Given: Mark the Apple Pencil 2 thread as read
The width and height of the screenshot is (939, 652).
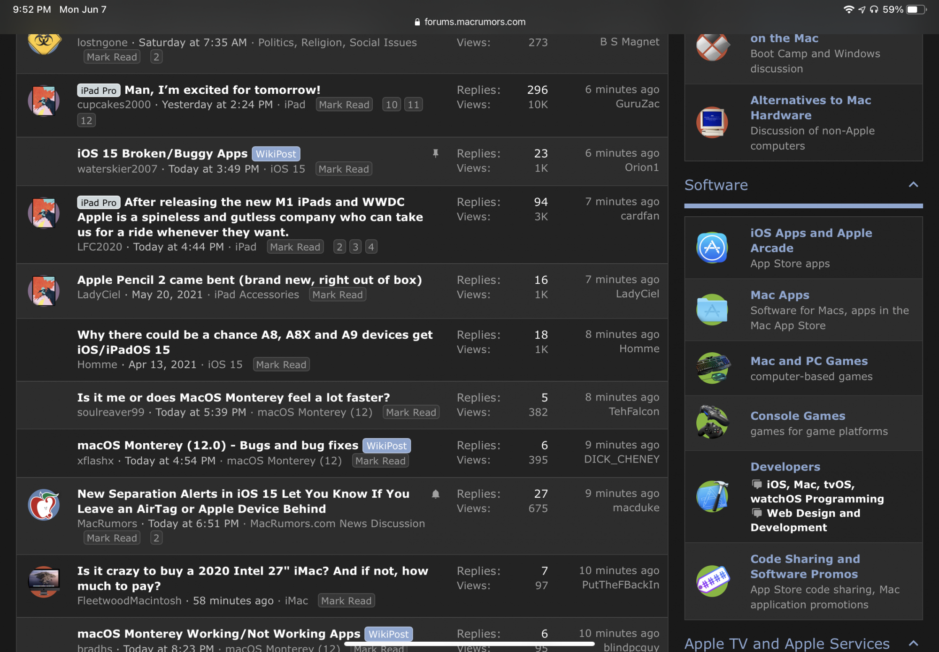Looking at the screenshot, I should click(x=338, y=295).
